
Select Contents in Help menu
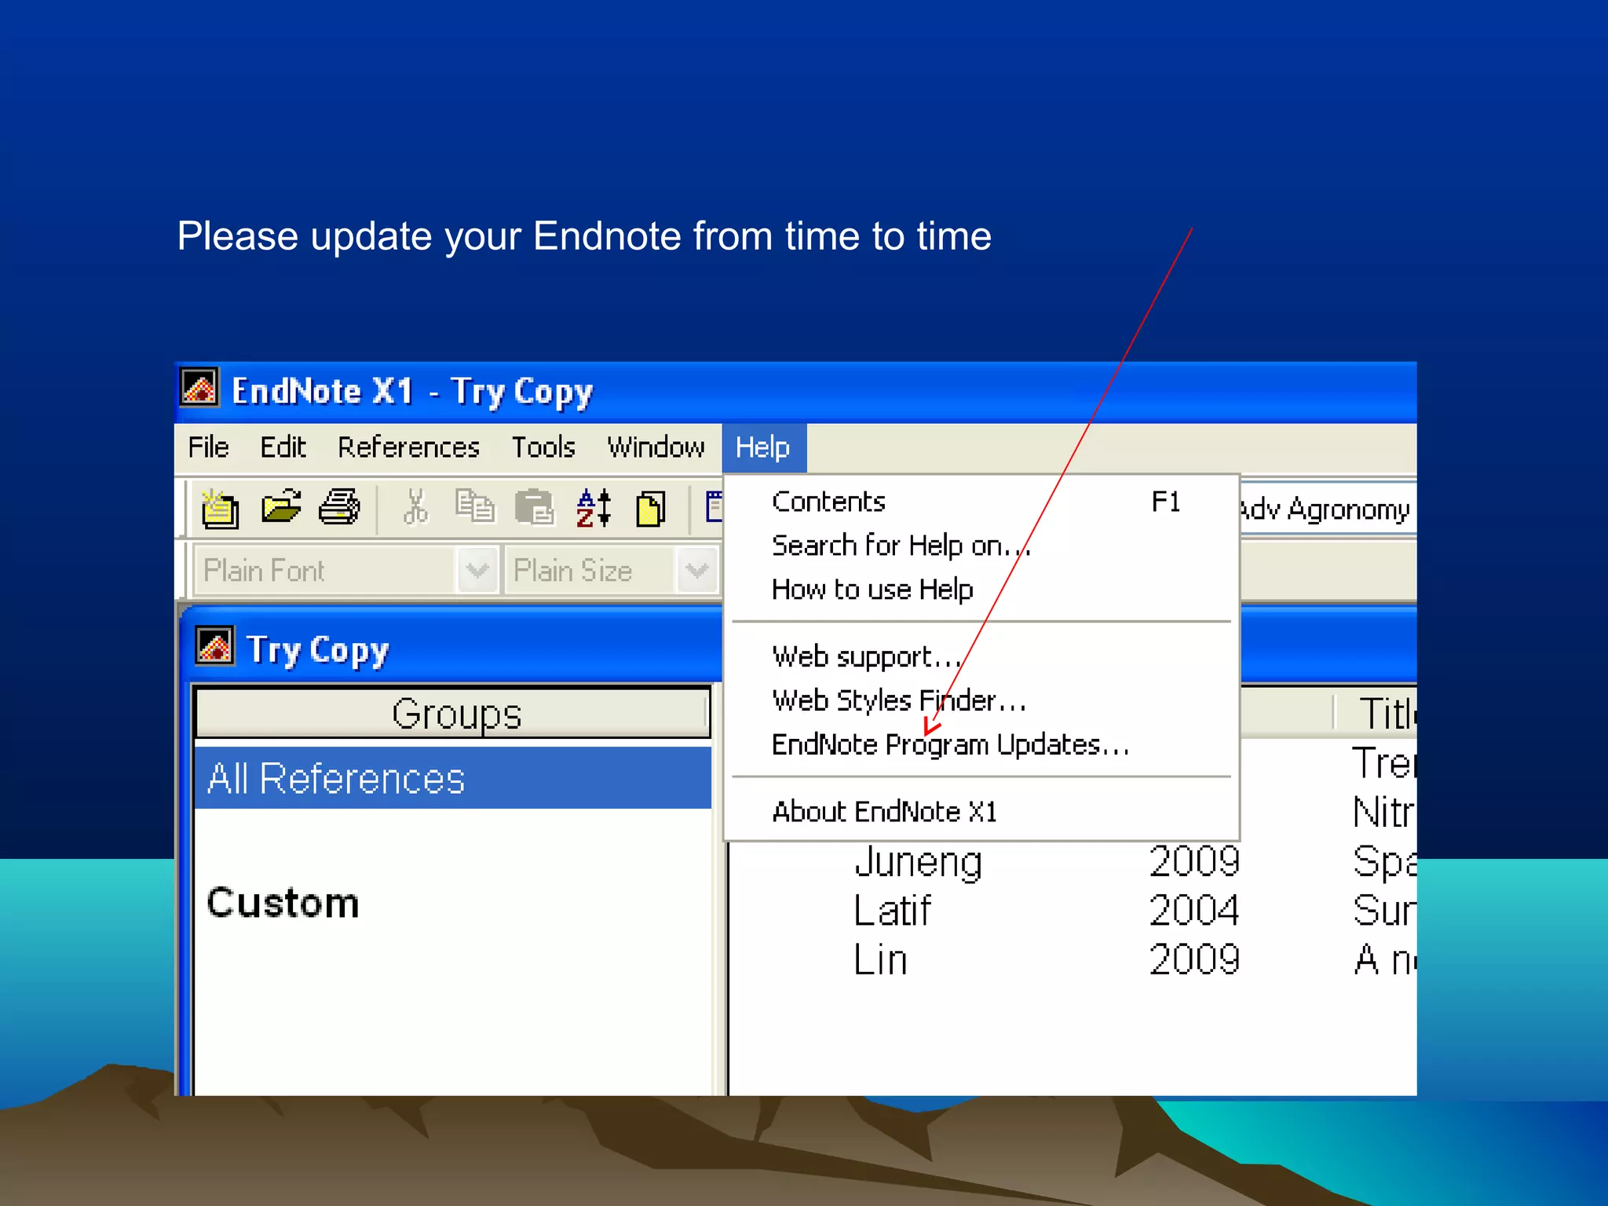pyautogui.click(x=981, y=502)
